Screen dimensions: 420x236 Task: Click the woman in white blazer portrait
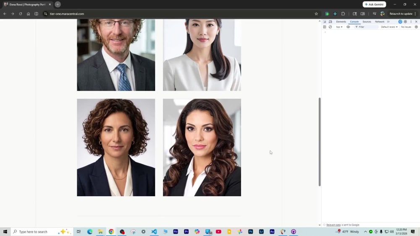pyautogui.click(x=202, y=55)
